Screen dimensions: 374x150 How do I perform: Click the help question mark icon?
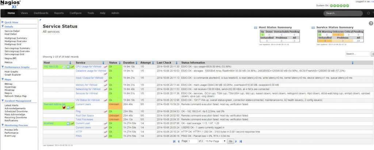(371, 23)
